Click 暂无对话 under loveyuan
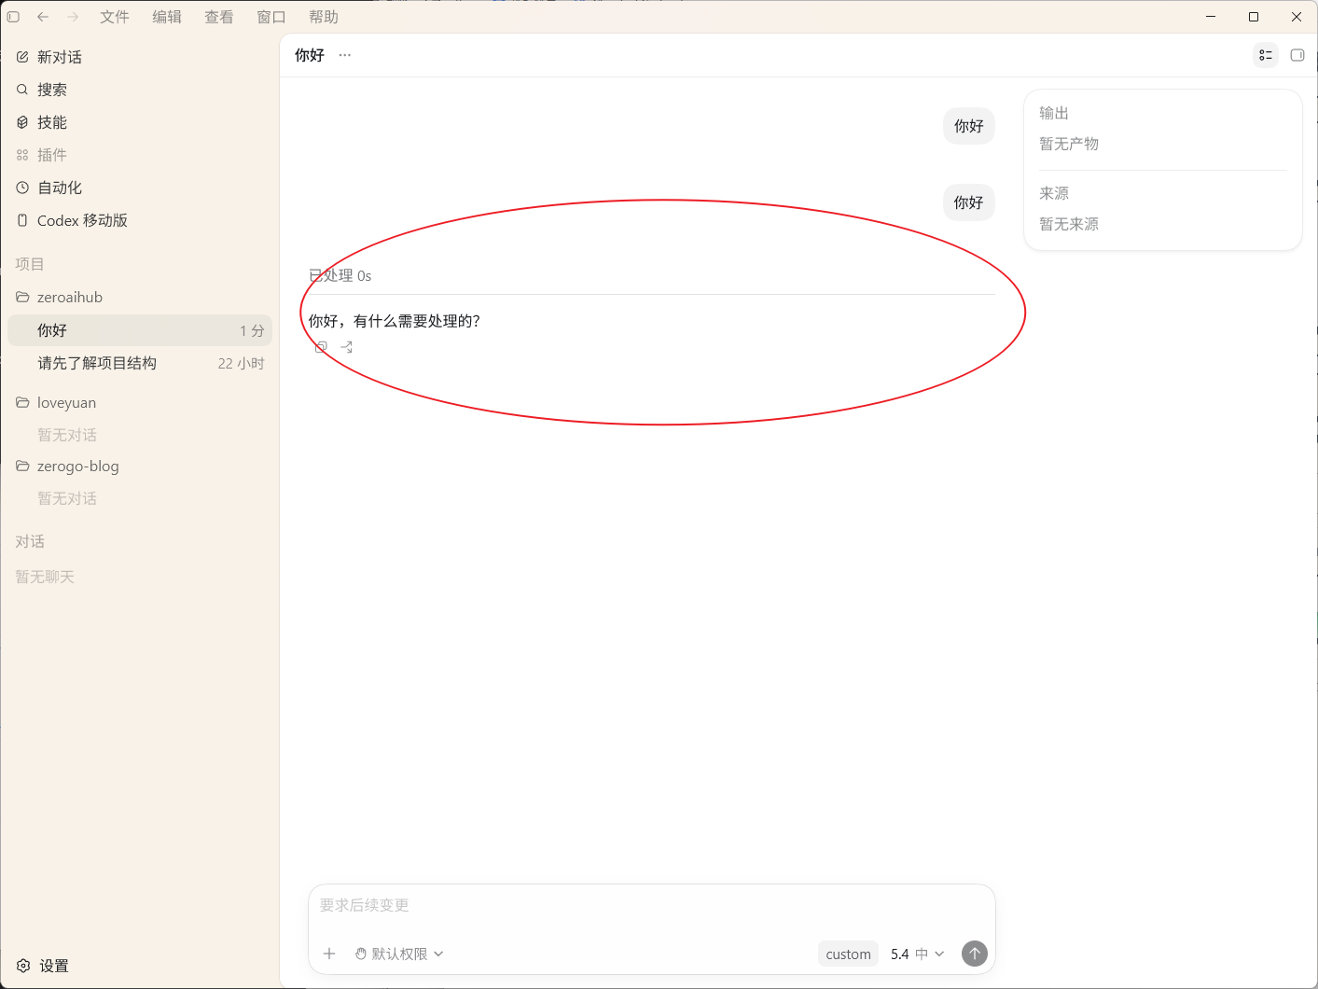Viewport: 1318px width, 989px height. click(x=67, y=435)
